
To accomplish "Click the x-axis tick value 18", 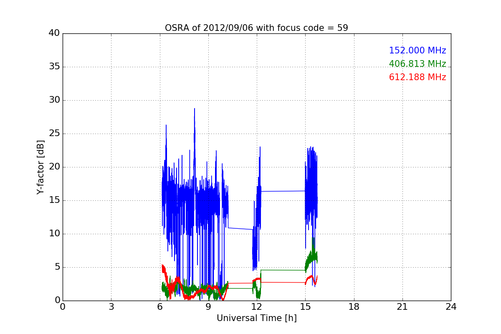I will click(x=354, y=307).
